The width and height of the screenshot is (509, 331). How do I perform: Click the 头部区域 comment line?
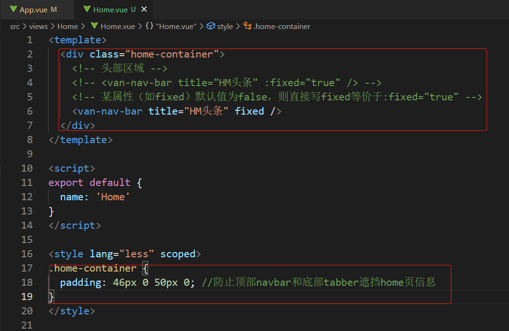[120, 68]
